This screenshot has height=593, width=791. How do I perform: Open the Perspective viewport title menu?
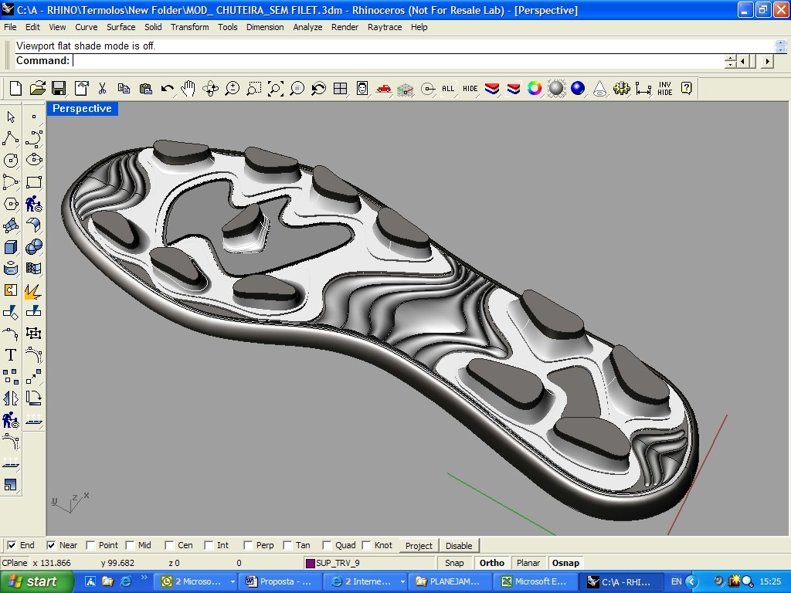tap(82, 109)
